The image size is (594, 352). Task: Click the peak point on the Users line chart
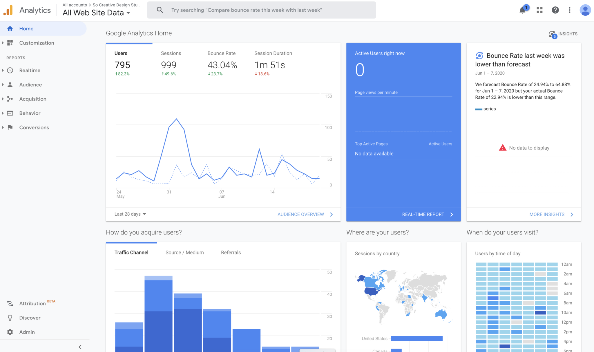coord(176,119)
